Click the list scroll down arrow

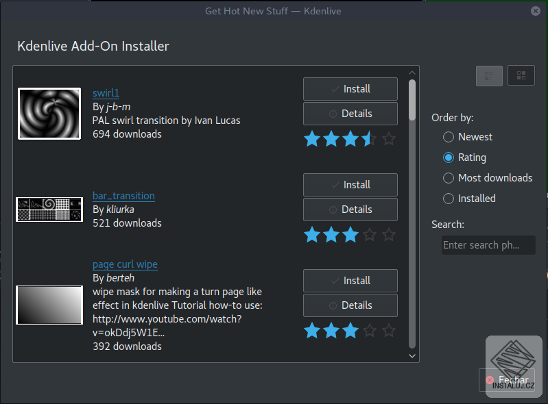click(412, 356)
